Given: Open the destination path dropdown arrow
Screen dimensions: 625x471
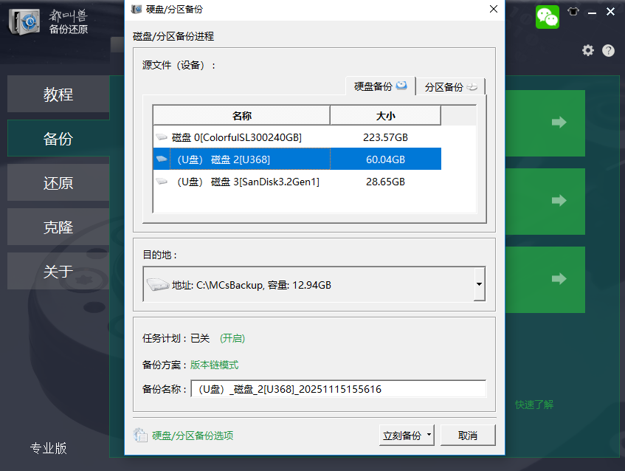Looking at the screenshot, I should coord(479,284).
